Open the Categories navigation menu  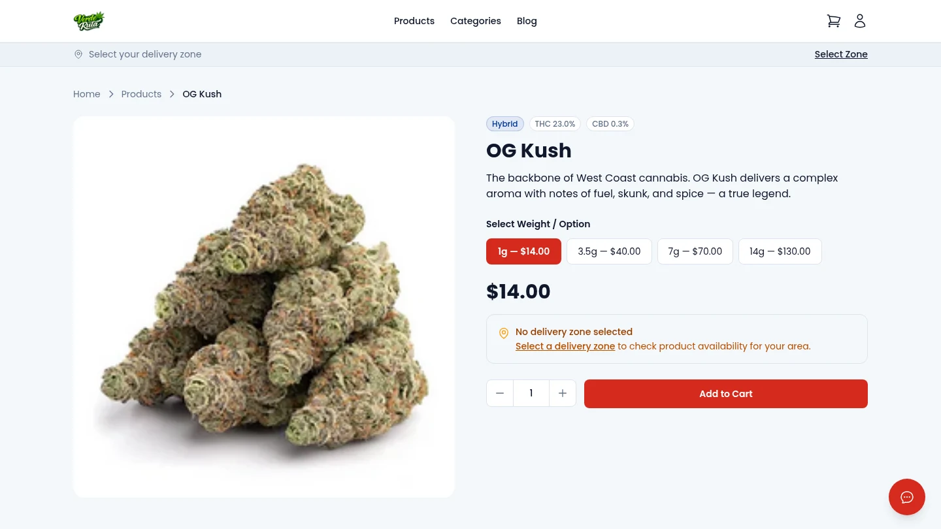point(476,21)
